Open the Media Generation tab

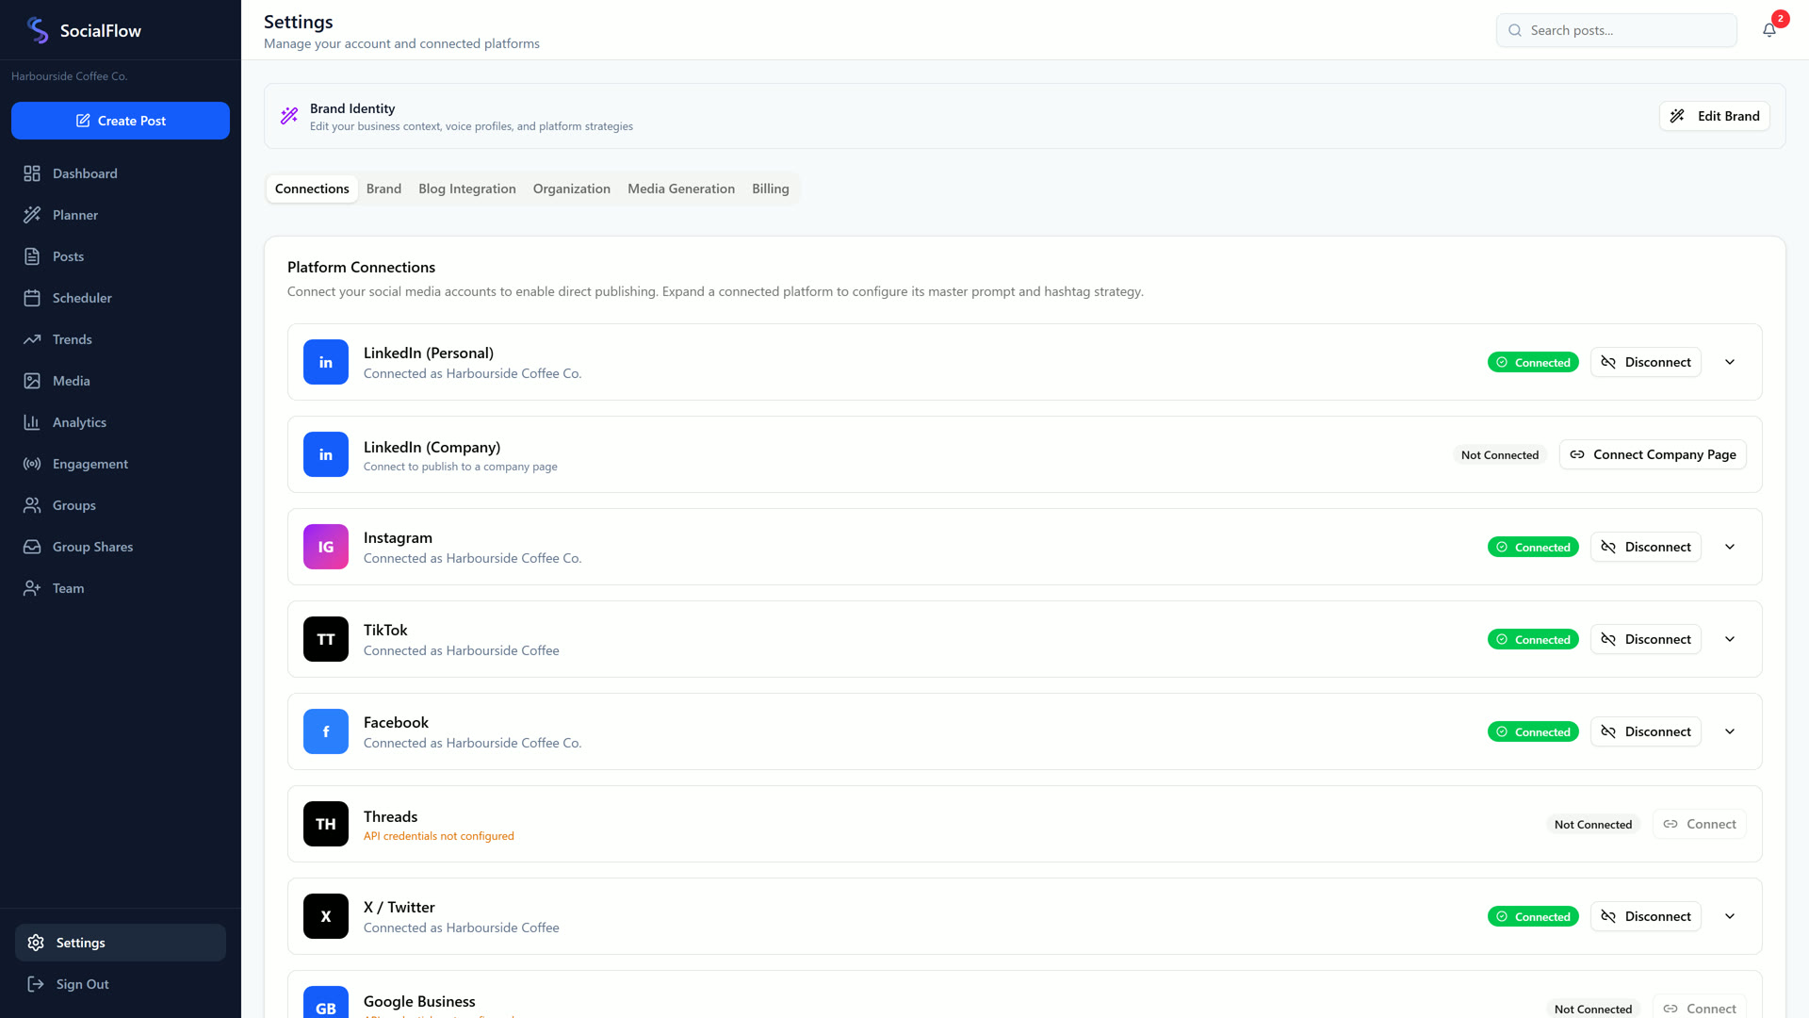tap(681, 189)
